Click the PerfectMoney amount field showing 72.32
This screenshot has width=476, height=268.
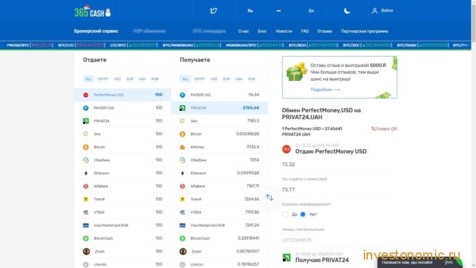339,164
